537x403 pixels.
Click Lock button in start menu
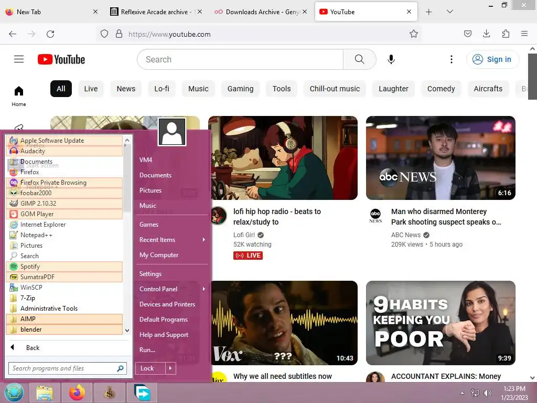click(x=151, y=368)
